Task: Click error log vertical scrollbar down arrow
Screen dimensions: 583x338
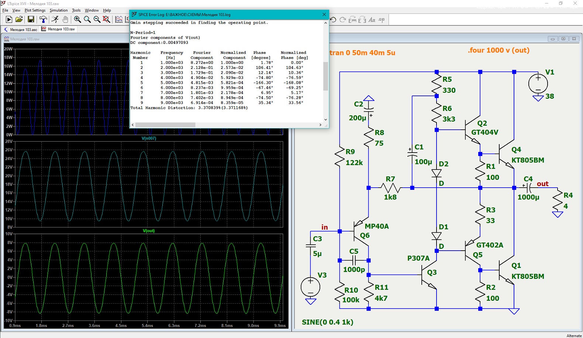Action: point(325,119)
